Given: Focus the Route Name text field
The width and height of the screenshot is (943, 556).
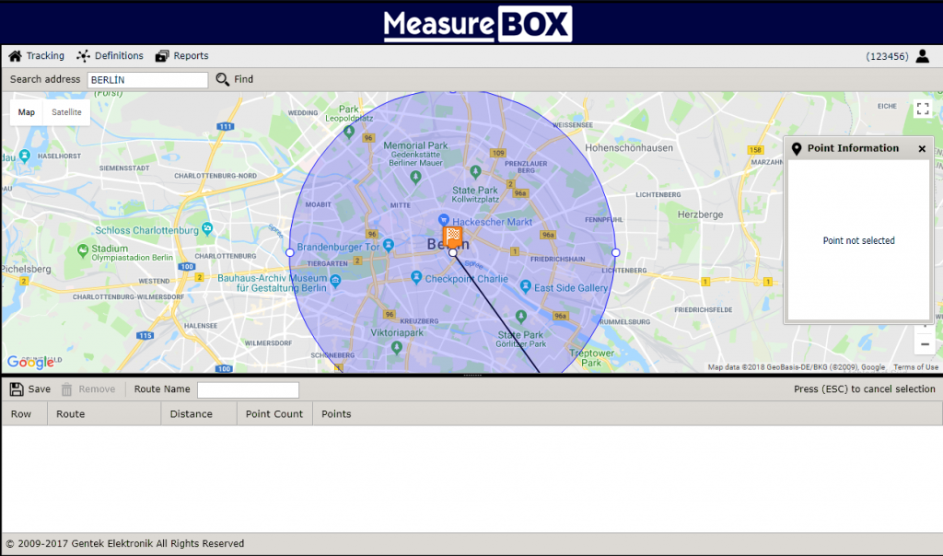Looking at the screenshot, I should tap(248, 389).
